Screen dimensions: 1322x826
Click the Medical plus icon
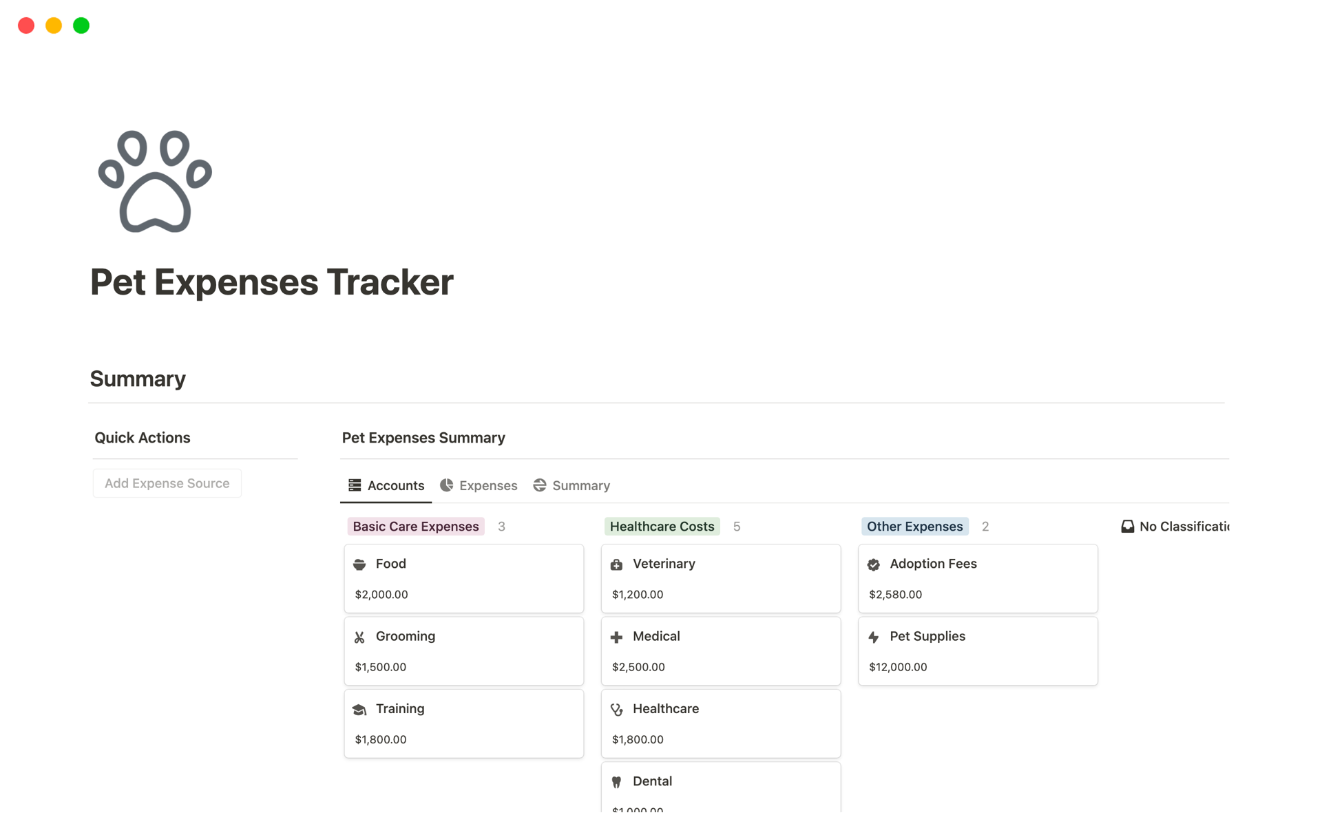point(616,637)
